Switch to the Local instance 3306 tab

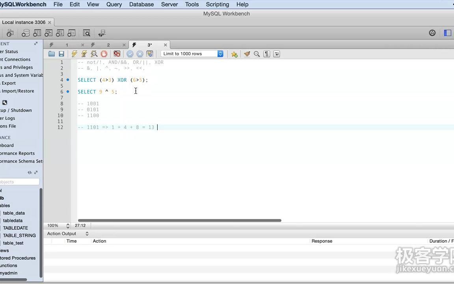click(24, 22)
